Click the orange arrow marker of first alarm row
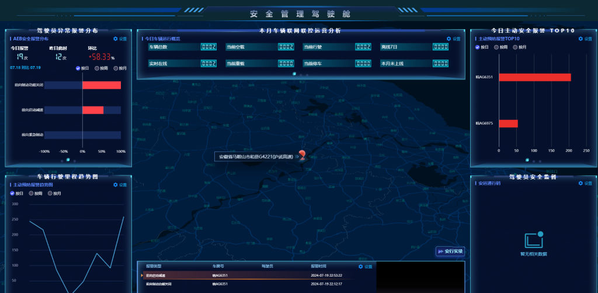 [x=142, y=275]
